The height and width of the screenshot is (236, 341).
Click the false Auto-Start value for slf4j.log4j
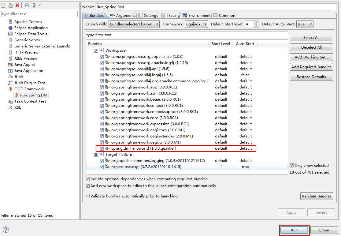(x=245, y=75)
